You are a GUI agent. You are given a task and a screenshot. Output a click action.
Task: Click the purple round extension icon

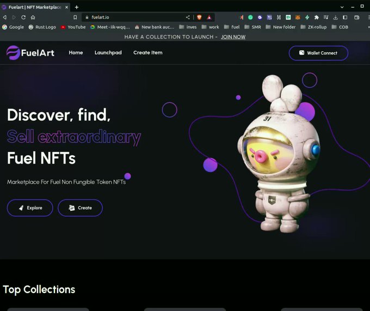pos(260,17)
